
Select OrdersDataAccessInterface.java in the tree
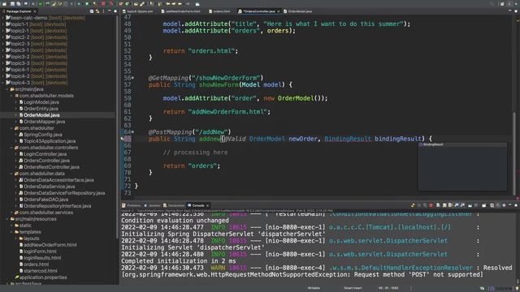pos(58,180)
